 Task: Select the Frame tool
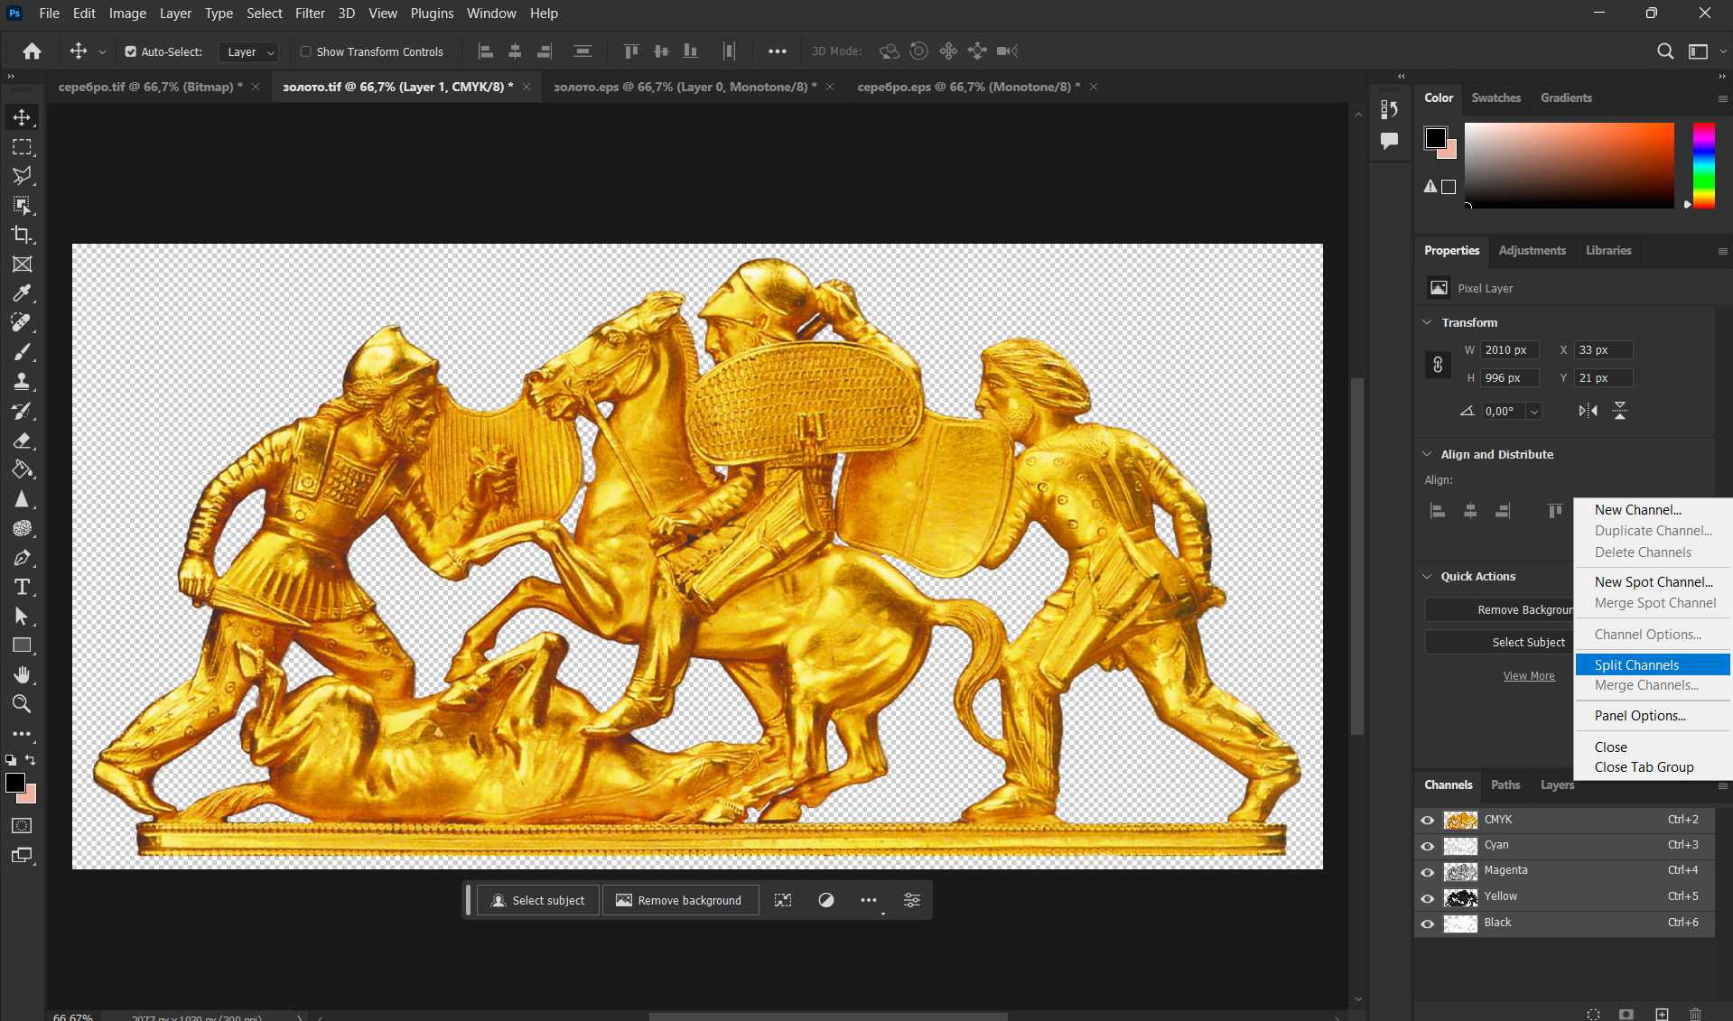click(22, 264)
